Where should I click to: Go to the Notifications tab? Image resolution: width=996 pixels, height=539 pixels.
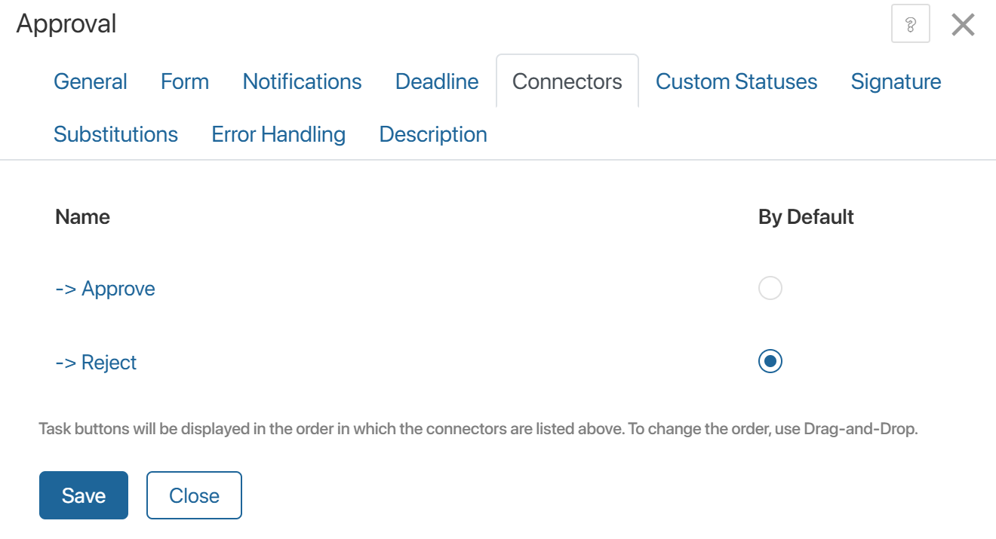pyautogui.click(x=302, y=81)
